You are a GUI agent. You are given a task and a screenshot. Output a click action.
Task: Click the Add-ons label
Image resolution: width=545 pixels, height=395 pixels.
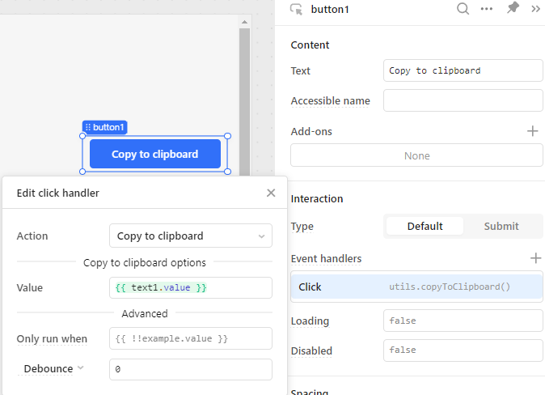[x=311, y=132]
